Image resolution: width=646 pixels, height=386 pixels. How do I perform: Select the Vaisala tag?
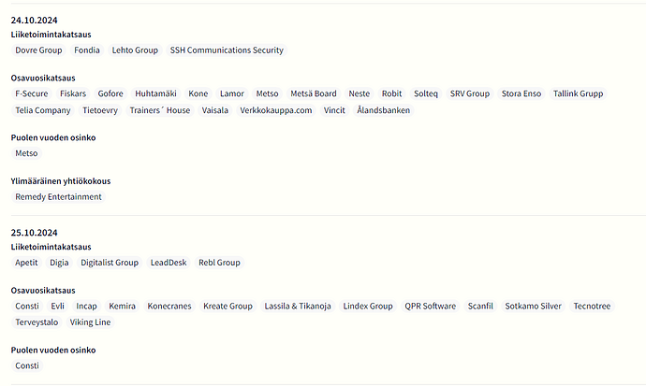(x=215, y=110)
